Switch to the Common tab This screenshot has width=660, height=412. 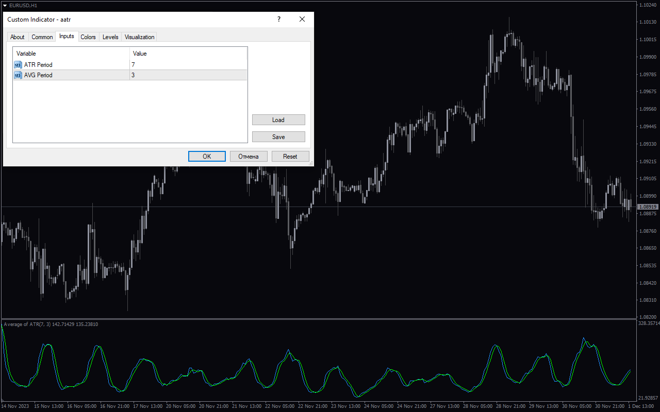(x=42, y=37)
